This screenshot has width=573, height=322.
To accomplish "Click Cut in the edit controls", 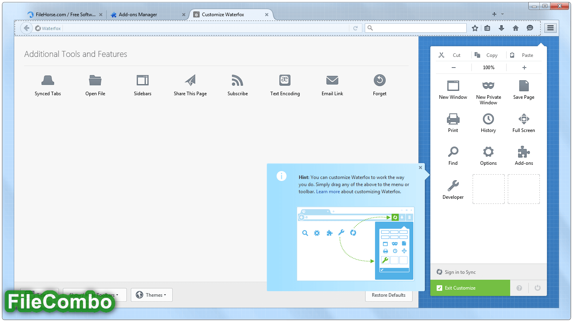I will (453, 55).
